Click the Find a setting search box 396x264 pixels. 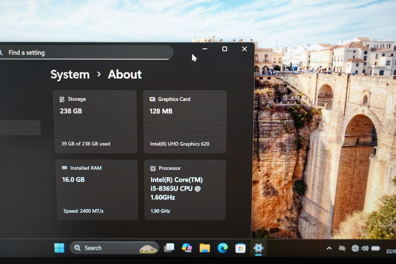86,52
